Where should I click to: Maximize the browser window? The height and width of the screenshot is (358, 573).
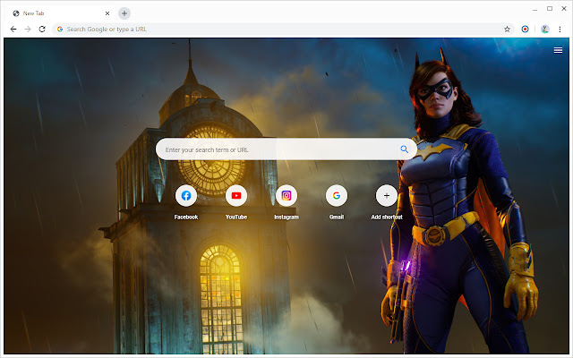click(x=550, y=8)
